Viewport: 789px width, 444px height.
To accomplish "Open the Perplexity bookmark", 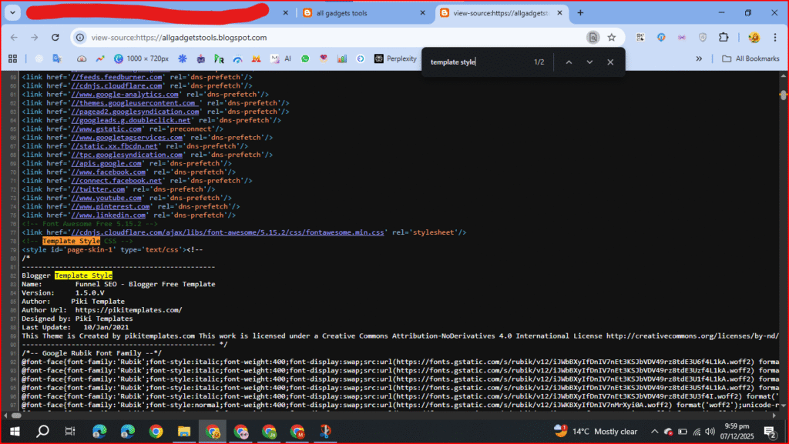I will click(395, 58).
